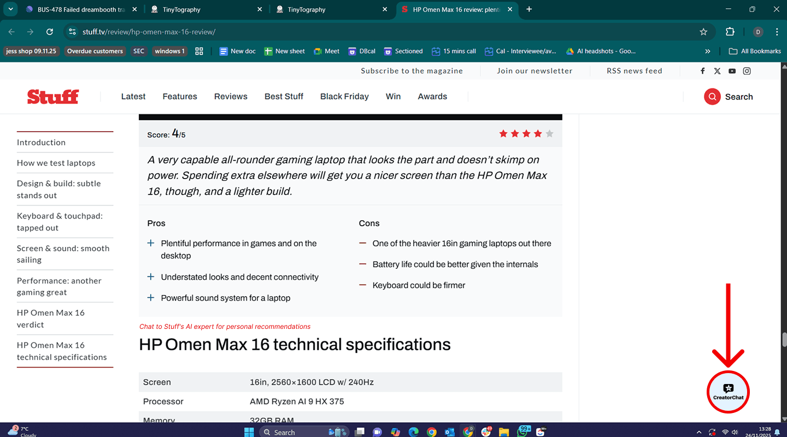Reload the page
This screenshot has width=787, height=437.
(50, 32)
